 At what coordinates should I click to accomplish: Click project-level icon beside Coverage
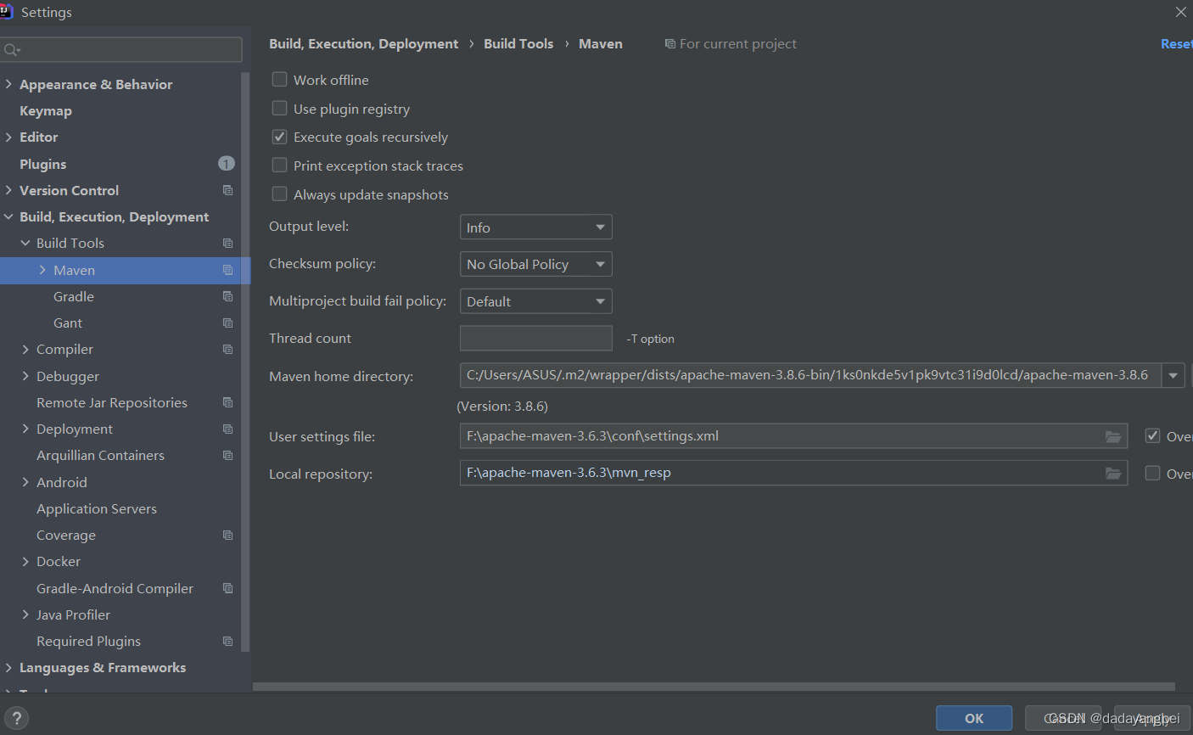227,535
